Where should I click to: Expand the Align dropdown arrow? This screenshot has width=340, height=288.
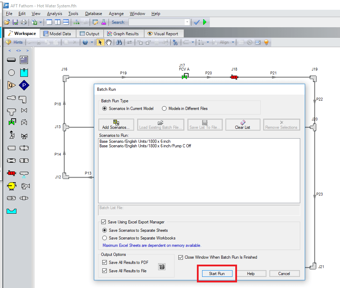tap(233, 42)
